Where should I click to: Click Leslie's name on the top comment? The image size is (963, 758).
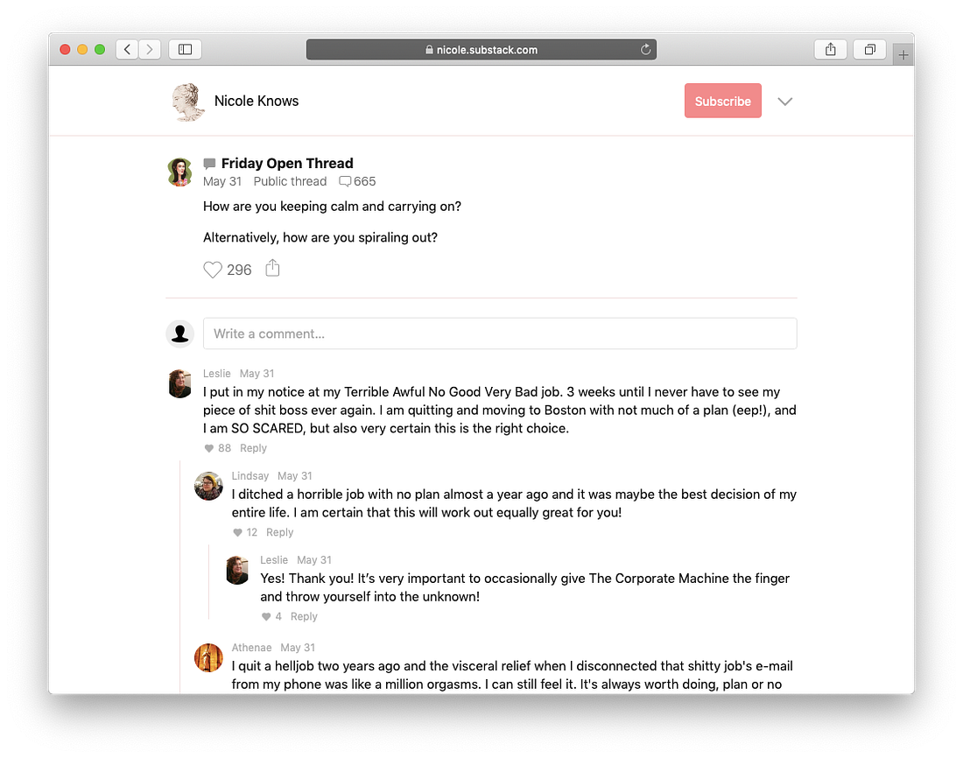click(217, 374)
